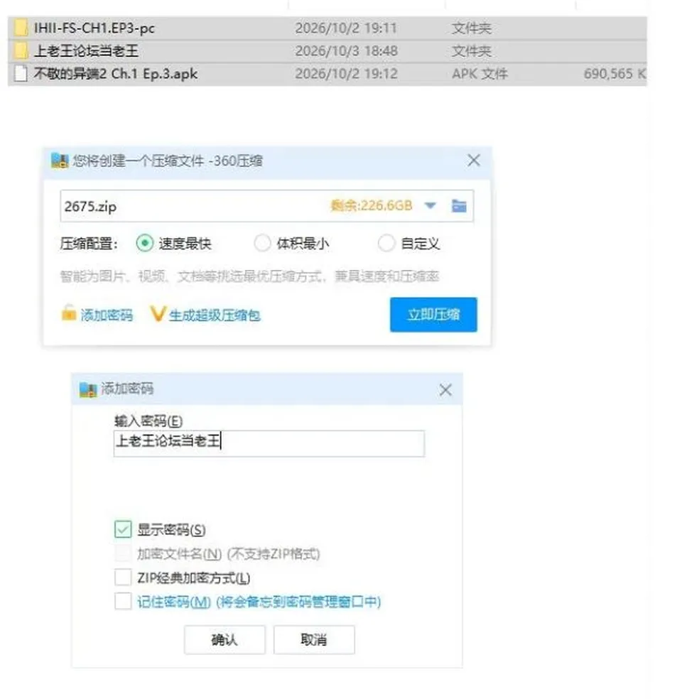The image size is (682, 699).
Task: Select the 自定义 compression option
Action: 386,244
